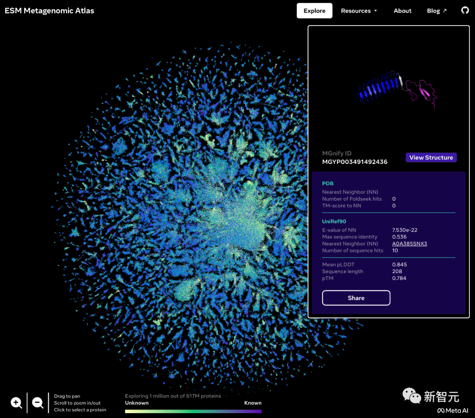
Task: Click the Unknown-to-Known color gradient bar
Action: click(x=193, y=411)
